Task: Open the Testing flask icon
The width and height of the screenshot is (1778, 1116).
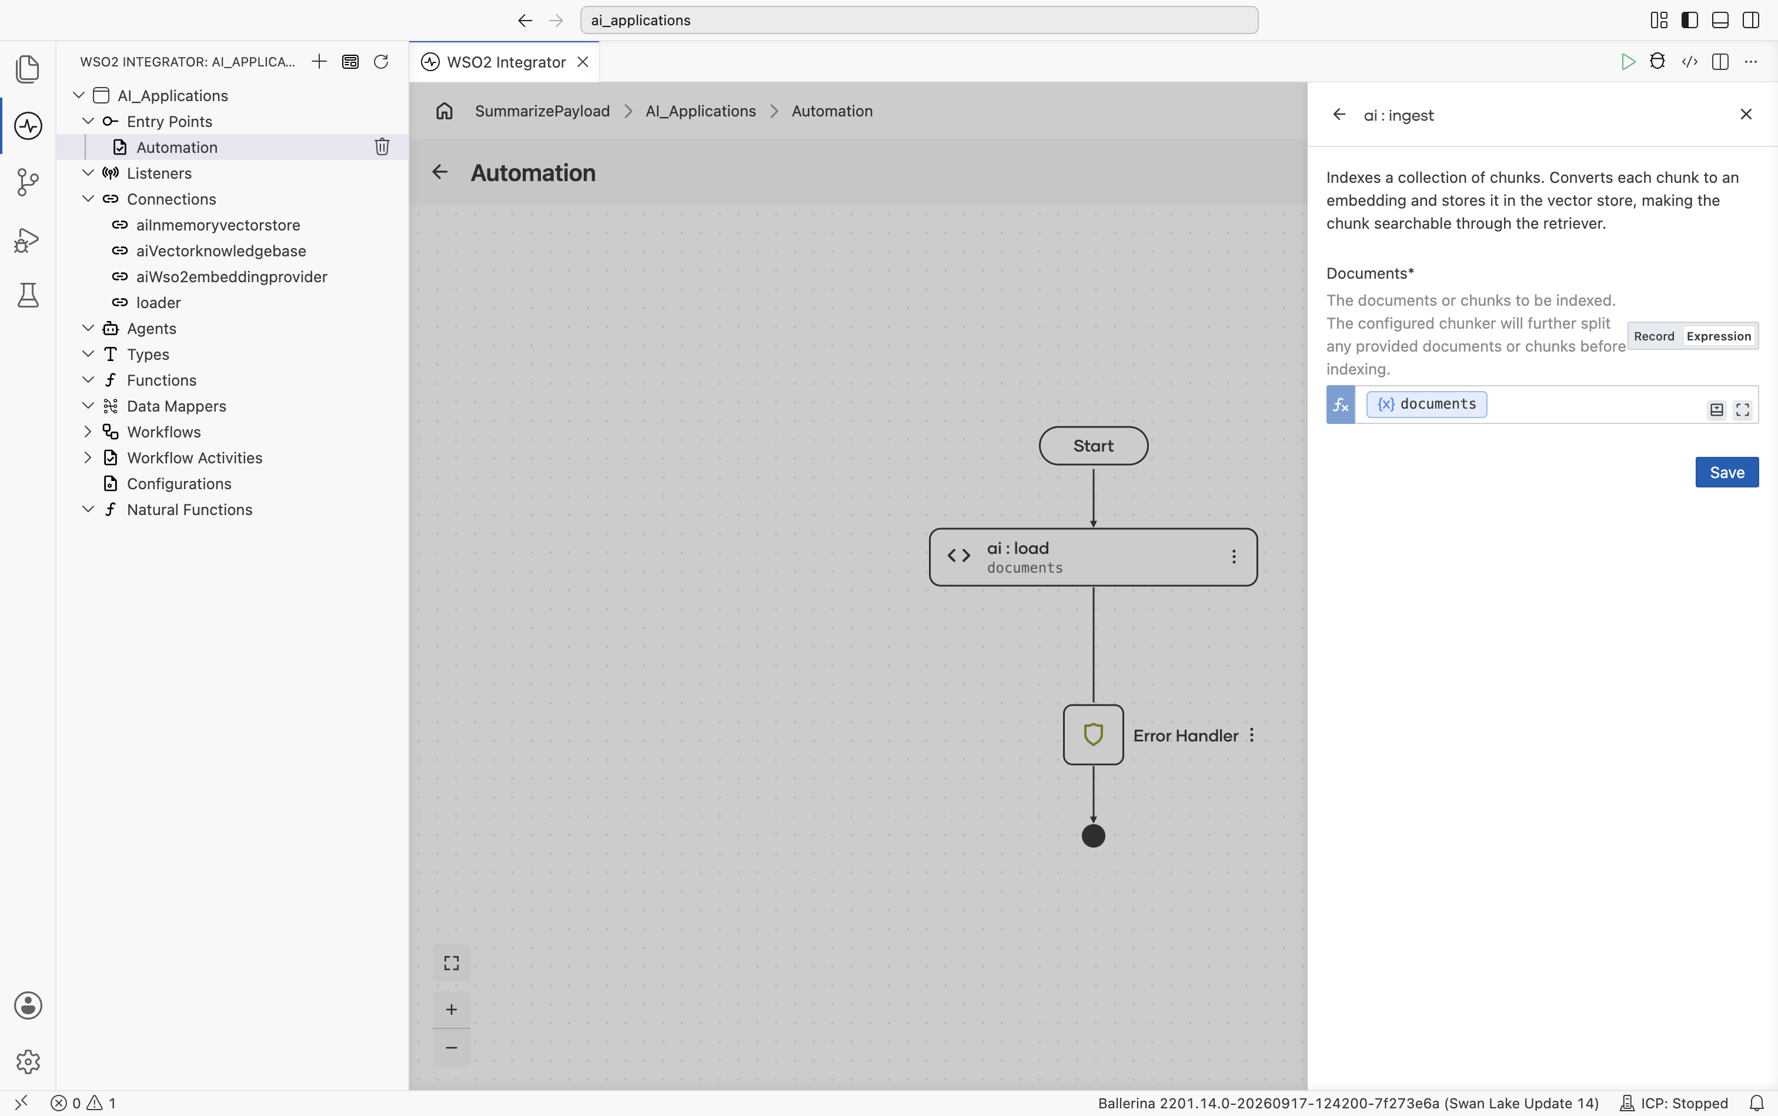Action: pos(27,295)
